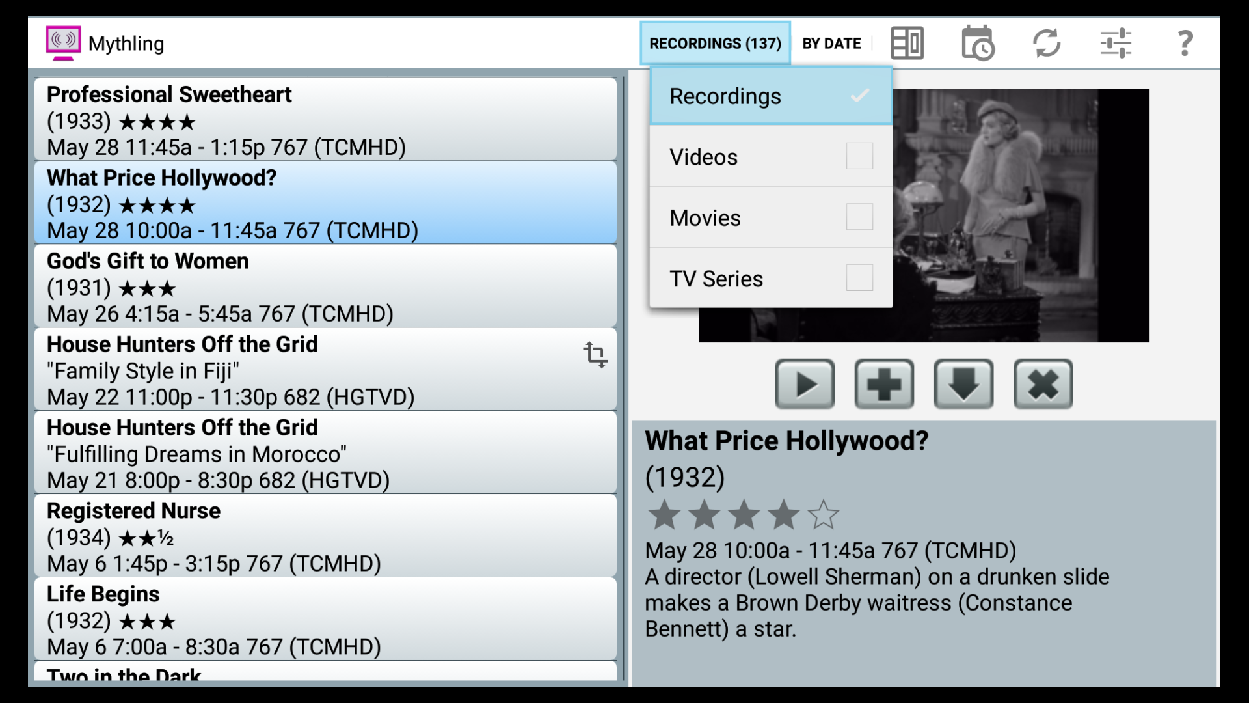This screenshot has height=703, width=1249.
Task: Add recording to queue with plus button
Action: pos(884,384)
